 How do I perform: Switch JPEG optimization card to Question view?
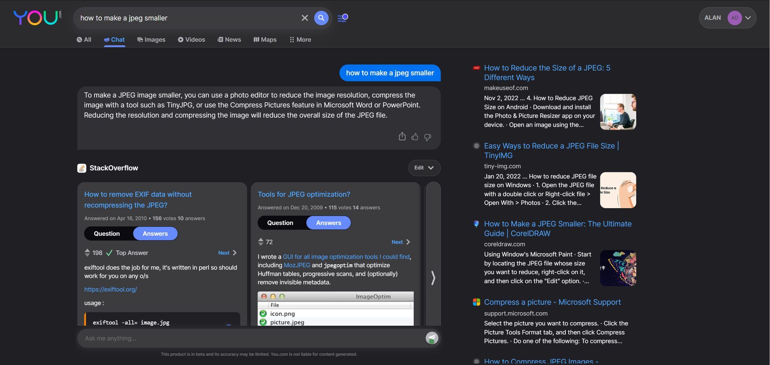coord(280,223)
